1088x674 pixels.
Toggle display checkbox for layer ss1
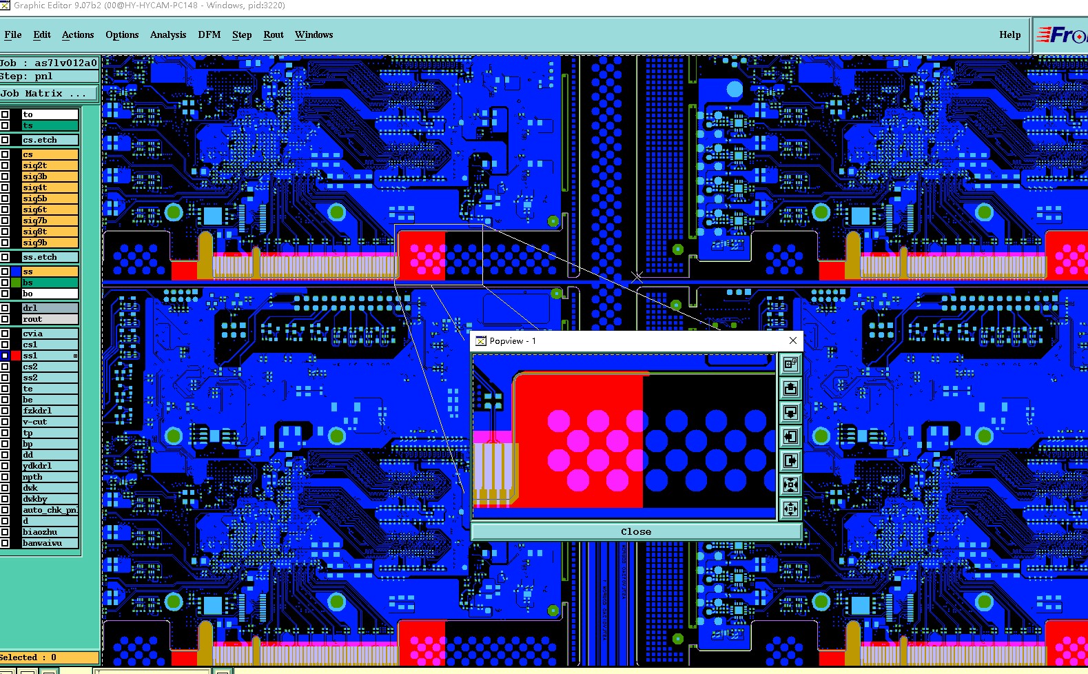tap(5, 356)
